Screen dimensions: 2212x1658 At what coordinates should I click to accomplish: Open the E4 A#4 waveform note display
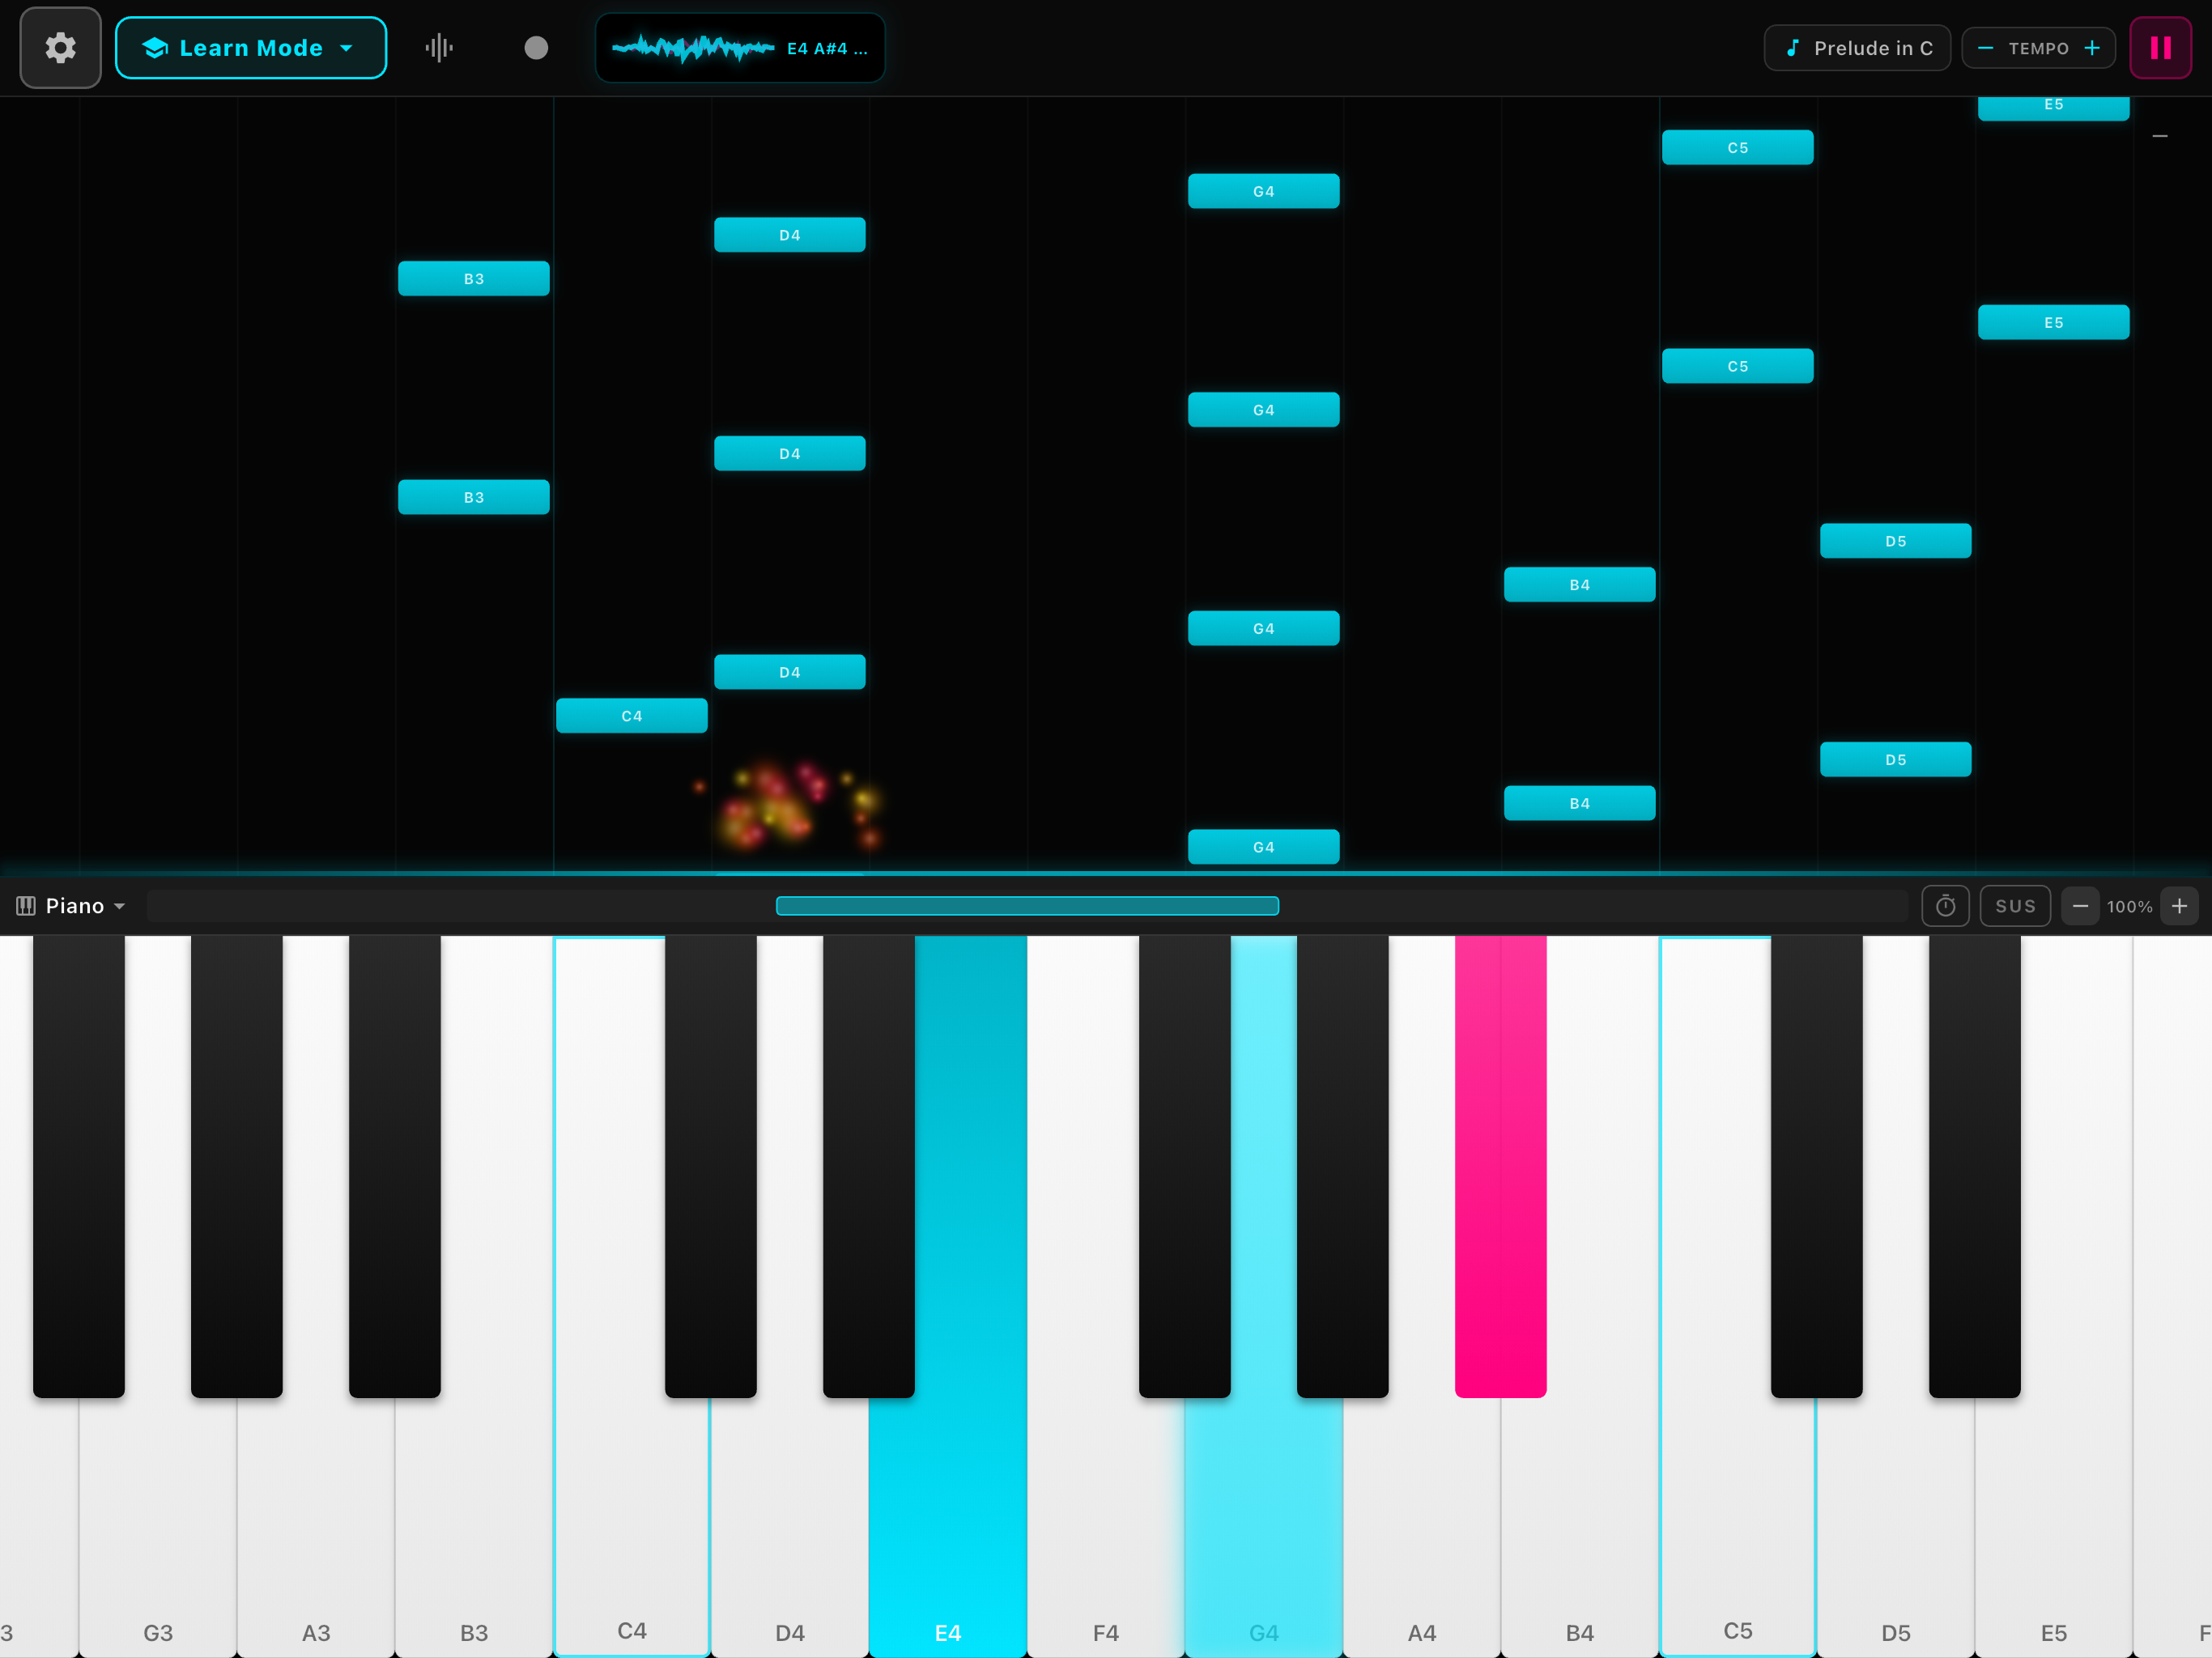[740, 48]
